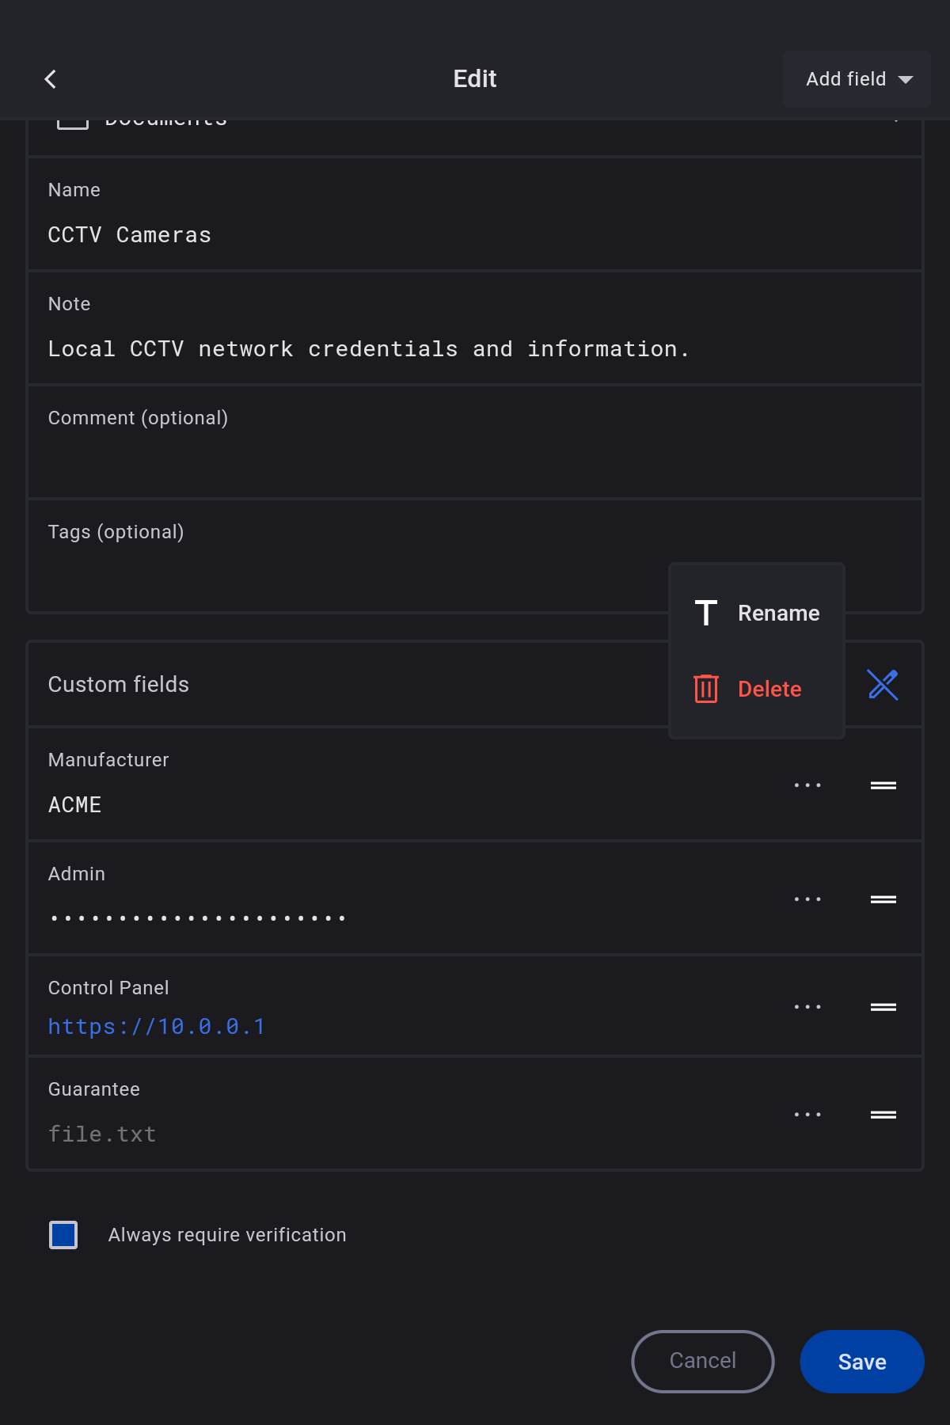Click the Manufacturer field drag handle

883,785
